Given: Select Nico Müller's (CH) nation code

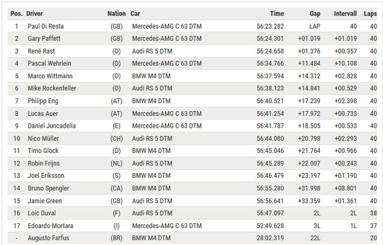Looking at the screenshot, I should tap(117, 138).
